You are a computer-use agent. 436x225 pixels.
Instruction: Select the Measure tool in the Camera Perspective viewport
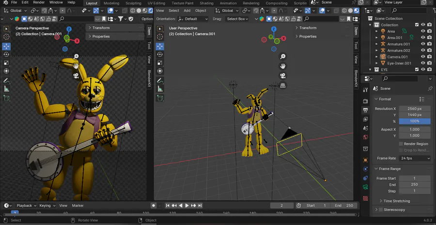6,89
